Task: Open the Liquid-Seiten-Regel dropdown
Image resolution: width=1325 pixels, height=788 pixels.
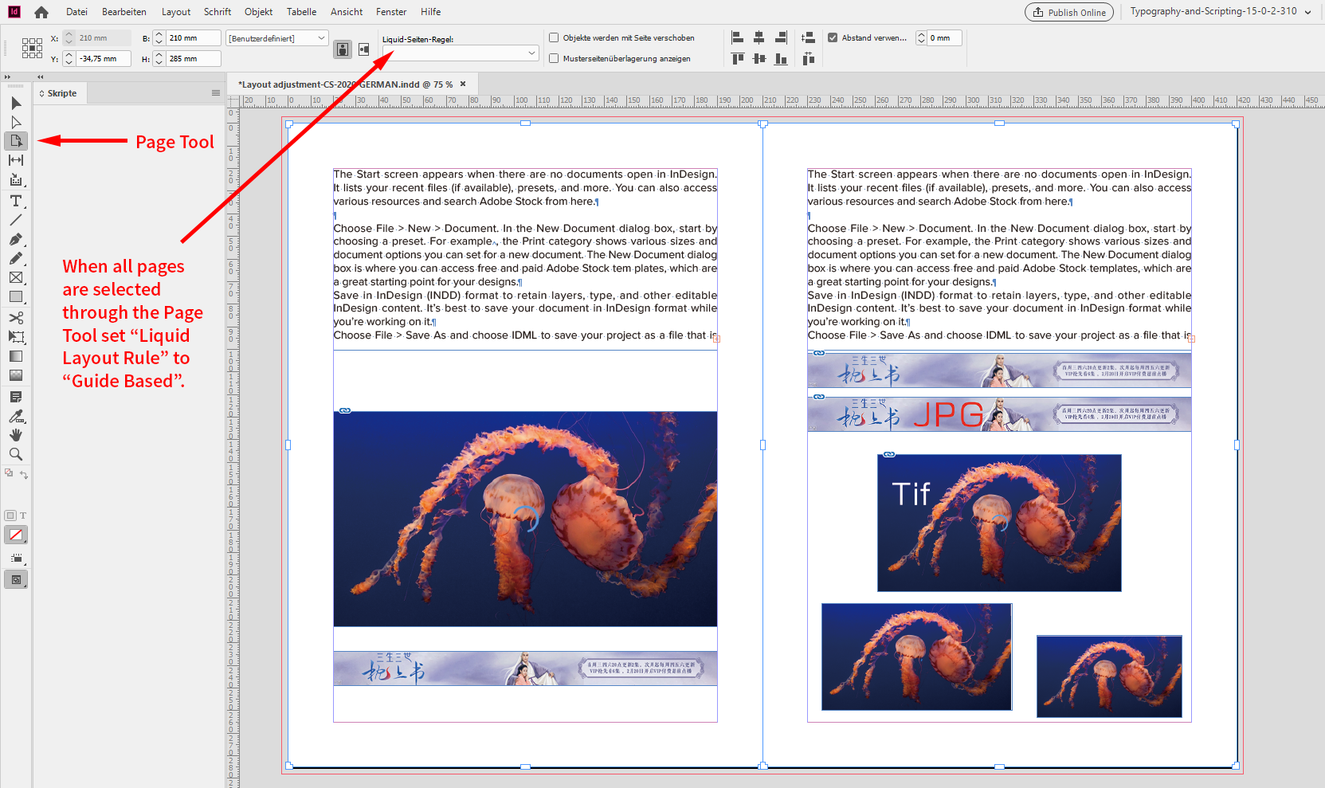Action: point(531,53)
